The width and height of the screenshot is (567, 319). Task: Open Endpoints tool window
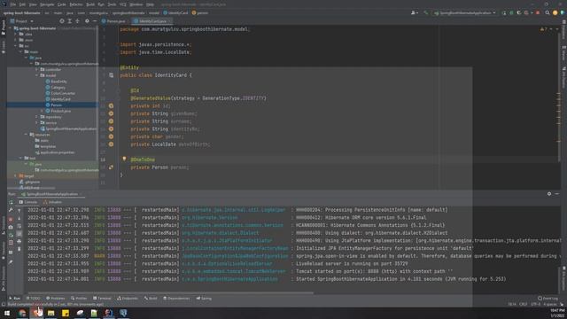(x=128, y=299)
